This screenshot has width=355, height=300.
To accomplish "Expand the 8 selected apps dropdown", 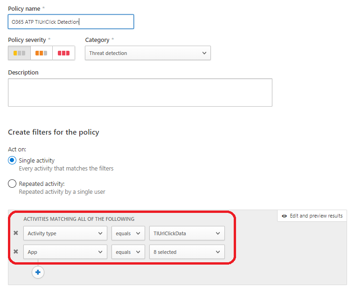I will 187,252.
